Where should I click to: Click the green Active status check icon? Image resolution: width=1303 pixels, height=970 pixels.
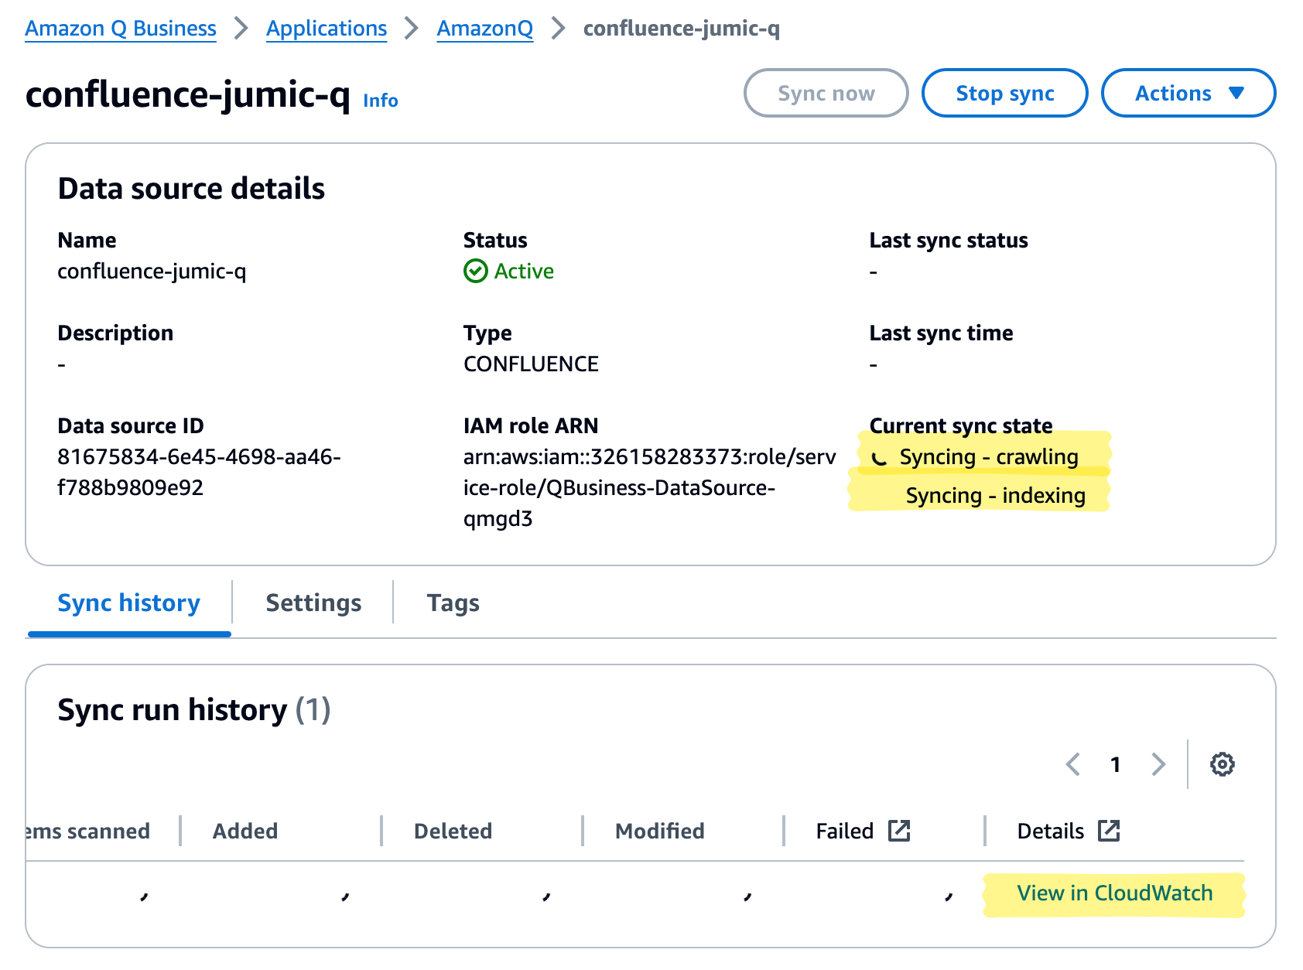click(475, 272)
